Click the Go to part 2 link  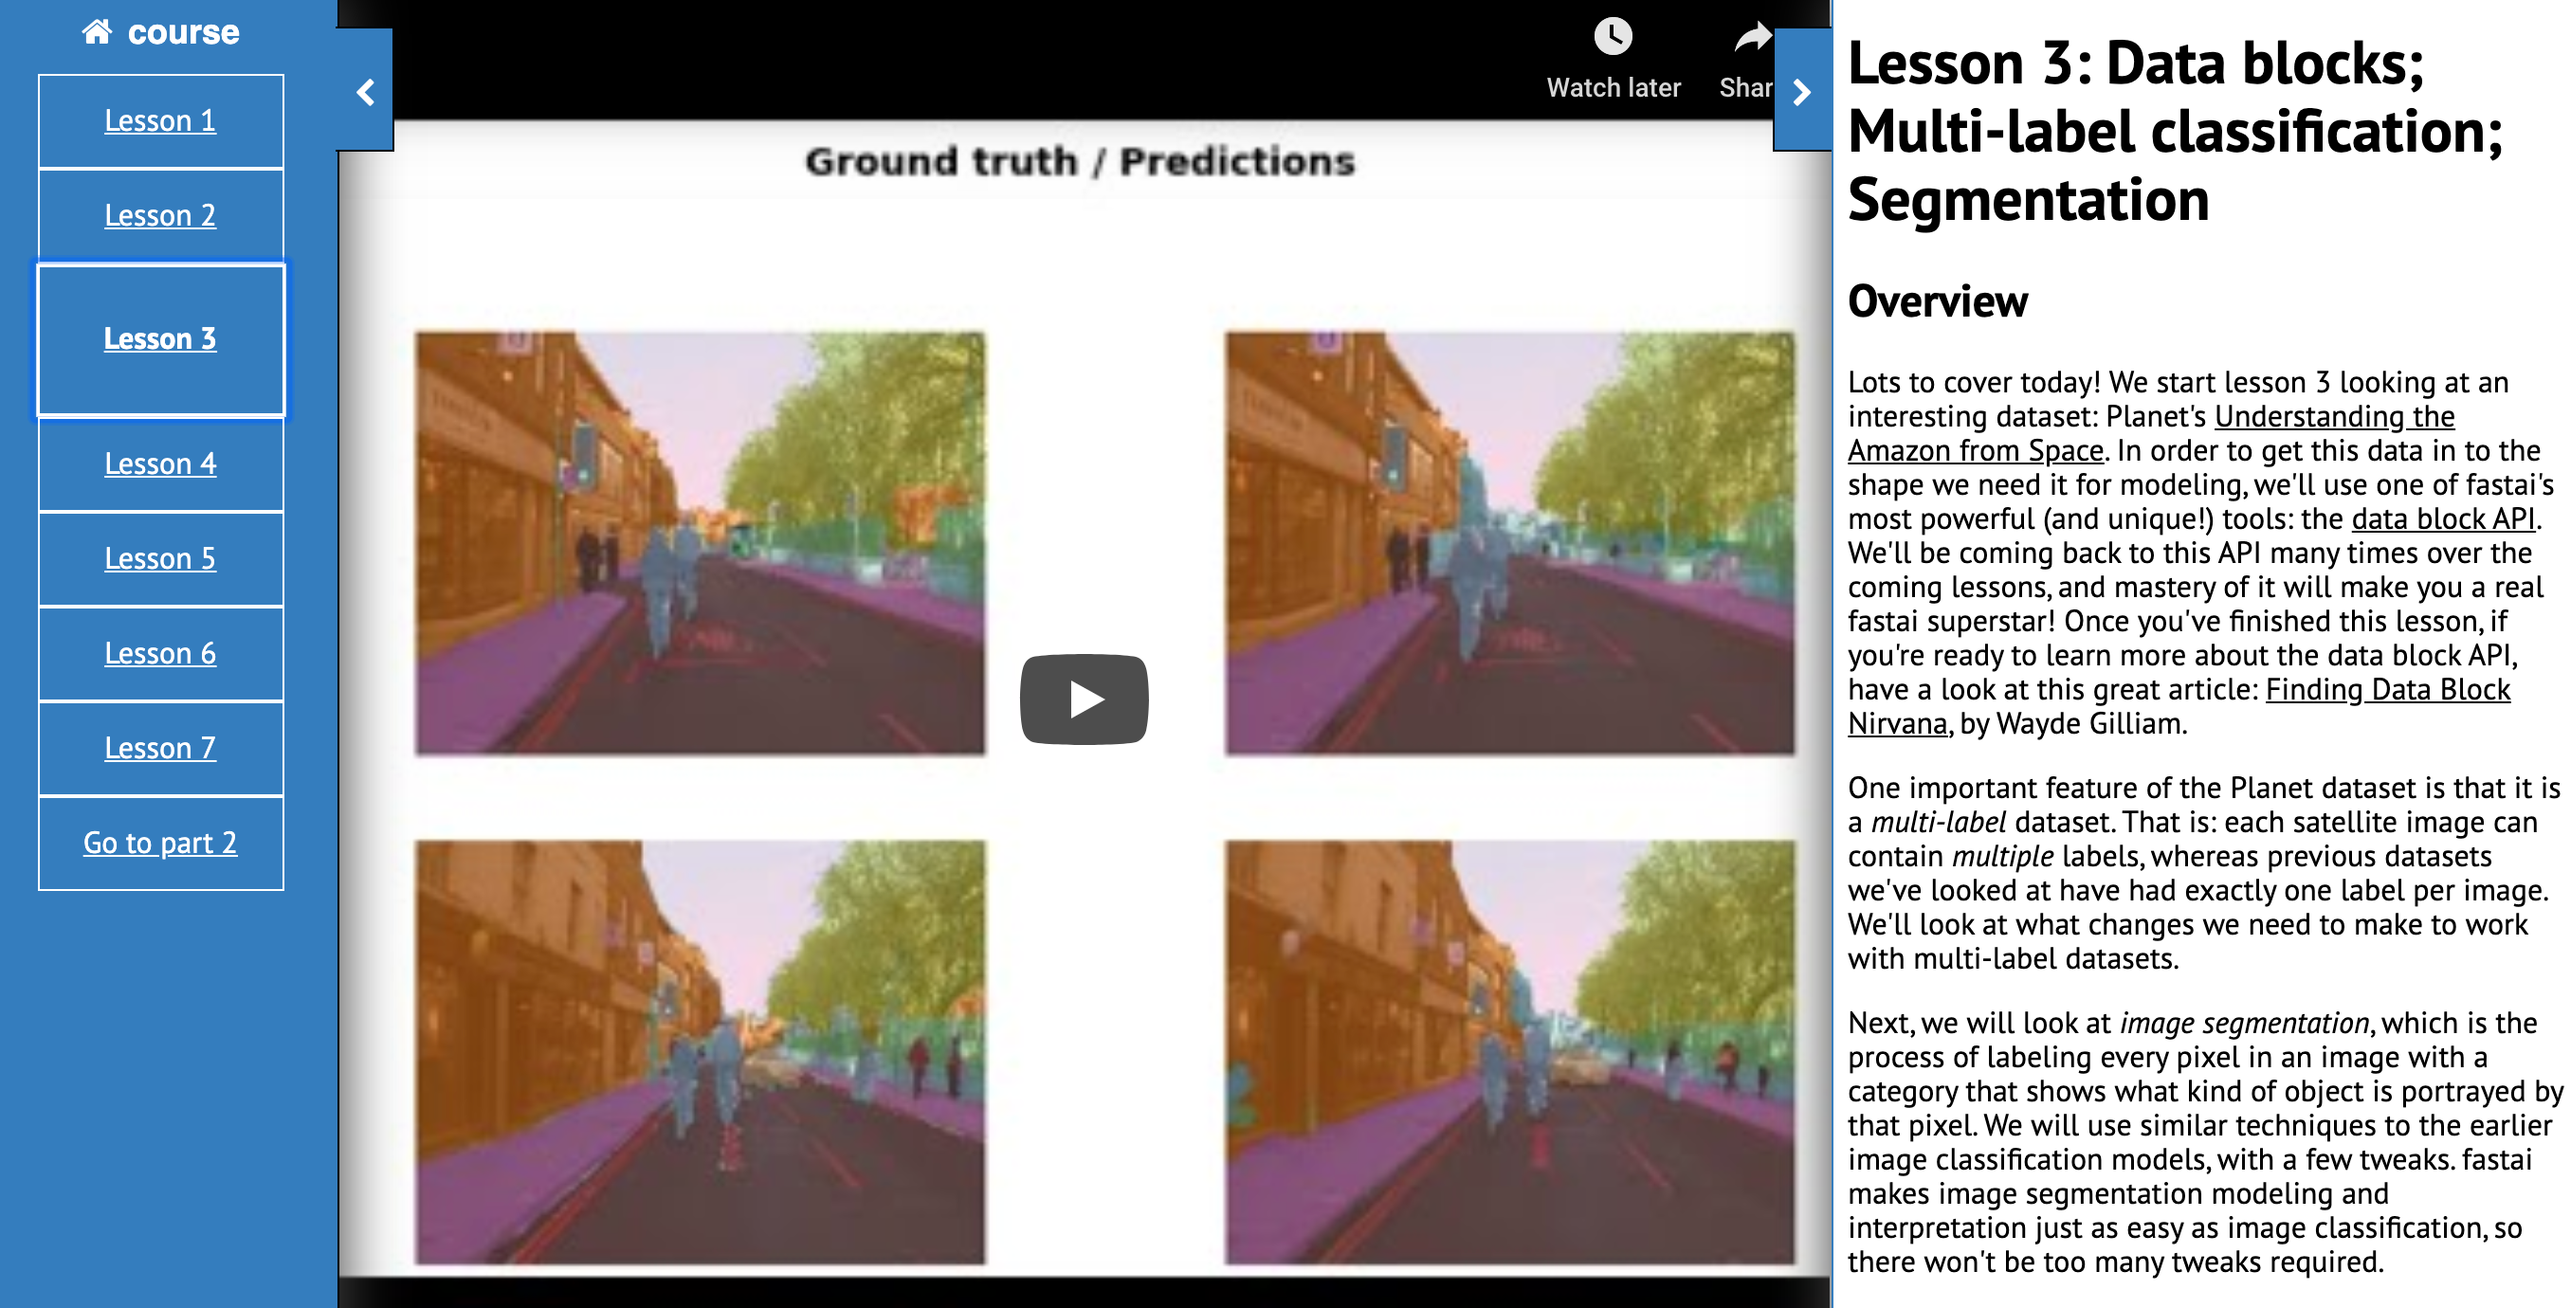point(159,843)
